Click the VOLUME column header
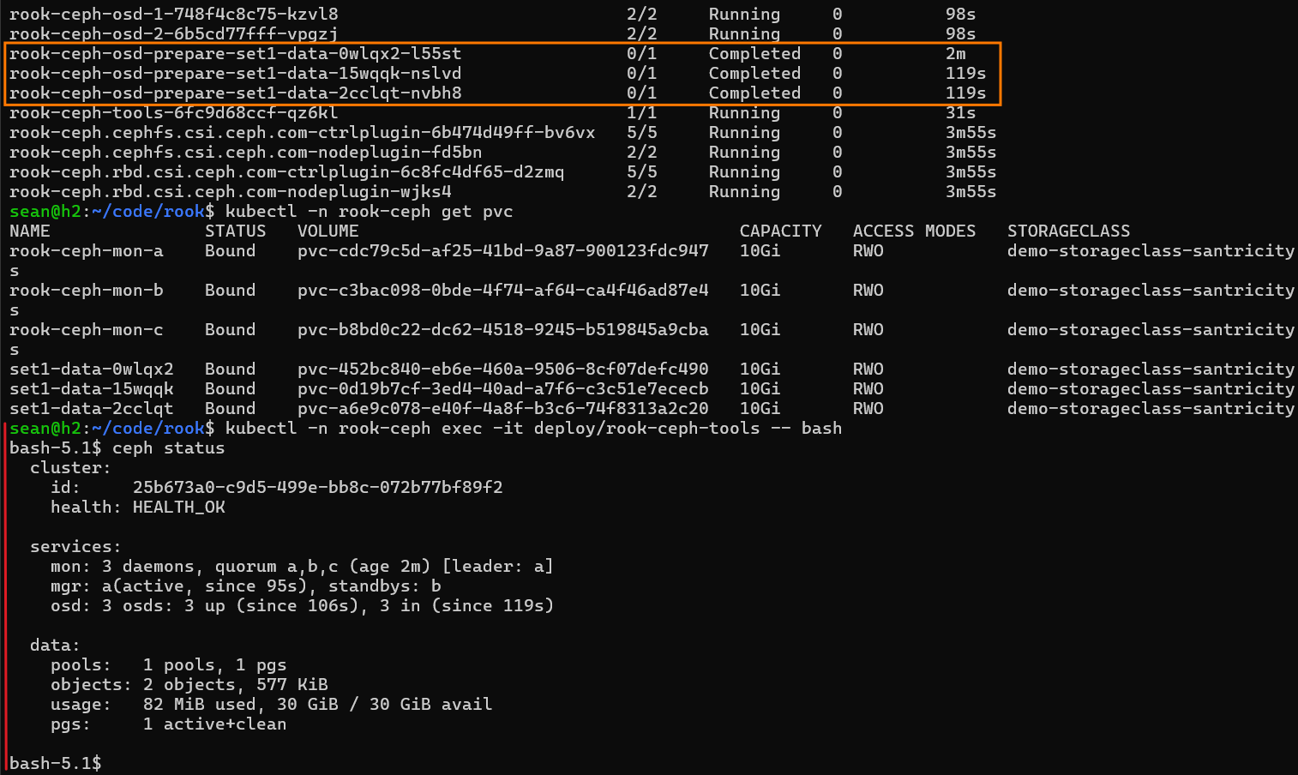1298x775 pixels. point(328,231)
